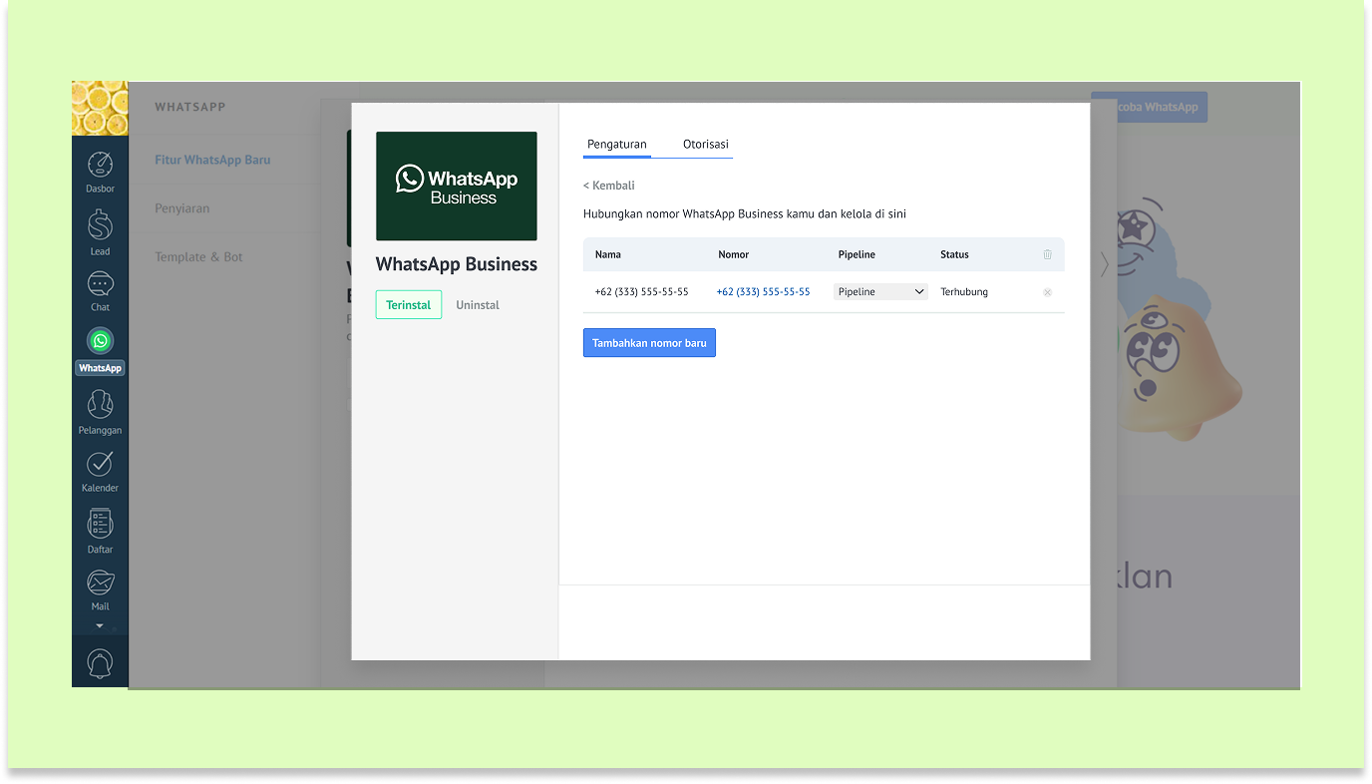The width and height of the screenshot is (1372, 784).
Task: Open the blue +62 (333) 555-55-55 number link
Action: (x=763, y=292)
